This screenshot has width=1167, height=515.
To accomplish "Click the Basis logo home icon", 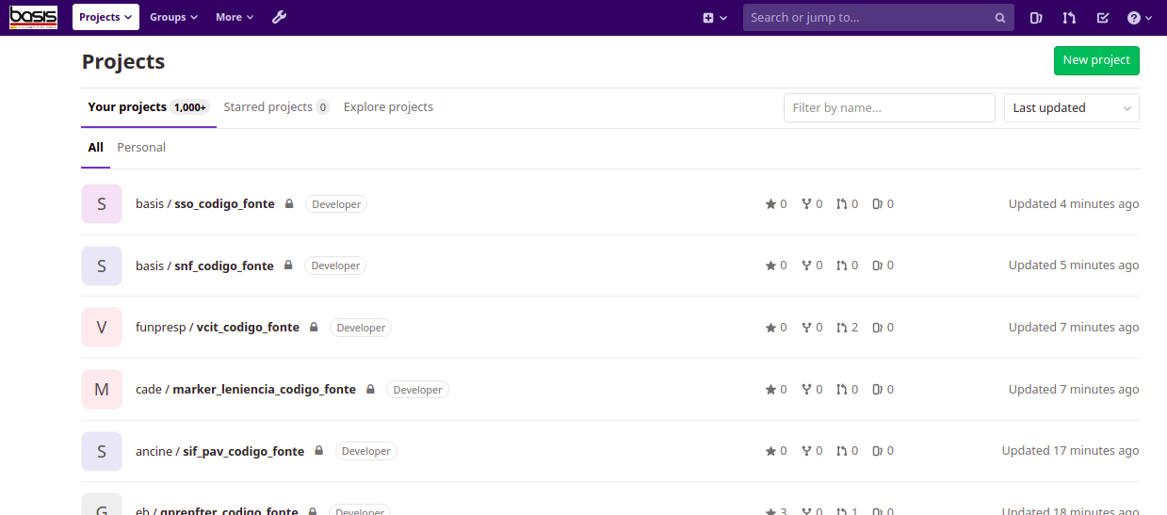I will pos(34,17).
